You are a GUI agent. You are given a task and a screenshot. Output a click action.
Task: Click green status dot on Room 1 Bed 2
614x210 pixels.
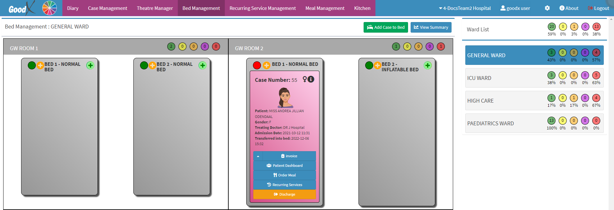[x=144, y=65]
